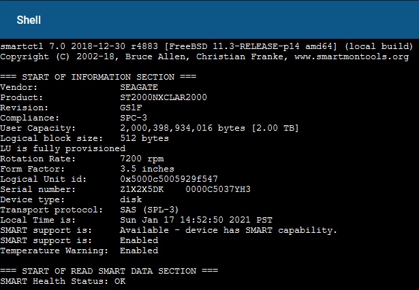Click the product ST2000NXCLAR2000 text
The height and width of the screenshot is (290, 419).
(164, 97)
